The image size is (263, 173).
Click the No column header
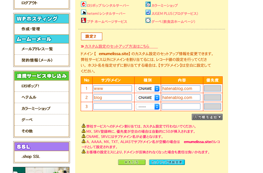pos(86,80)
